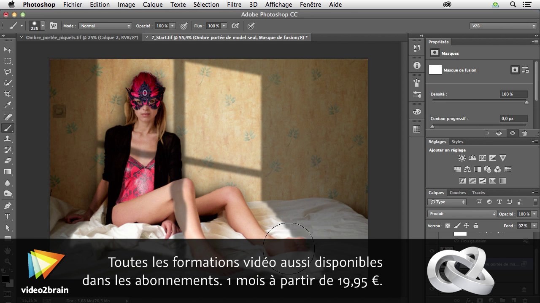Select the Polygonal Lasso tool
This screenshot has height=303, width=540.
point(8,72)
